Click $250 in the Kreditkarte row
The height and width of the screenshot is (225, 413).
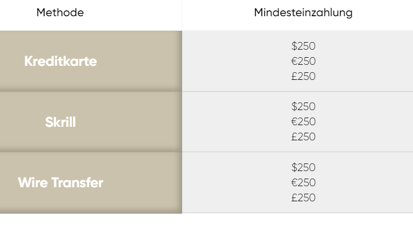click(x=303, y=46)
